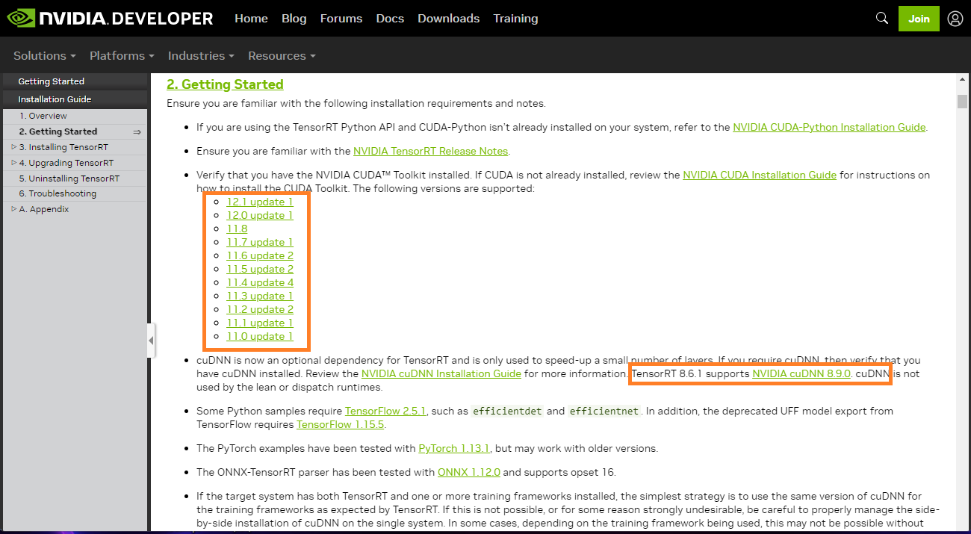Screen dimensions: 971x534
Task: Expand the A. Appendix tree arrow
Action: pyautogui.click(x=14, y=209)
